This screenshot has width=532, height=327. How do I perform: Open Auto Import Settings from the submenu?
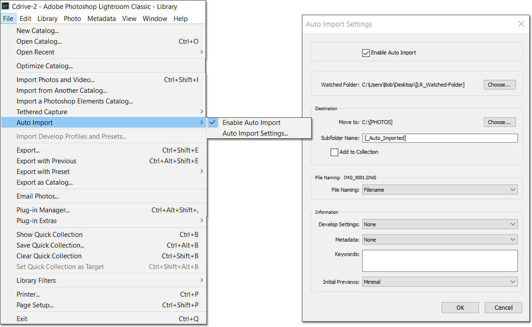coord(259,133)
